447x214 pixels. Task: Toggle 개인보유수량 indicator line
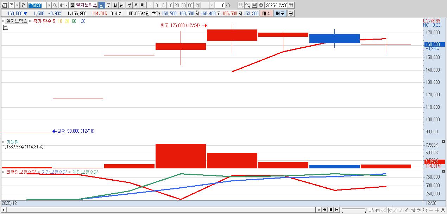coord(85,172)
